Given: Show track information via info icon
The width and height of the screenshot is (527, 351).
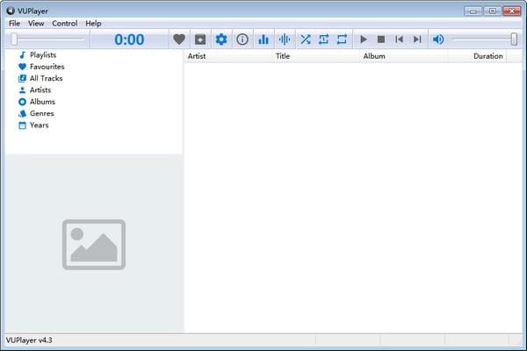Looking at the screenshot, I should (x=242, y=39).
